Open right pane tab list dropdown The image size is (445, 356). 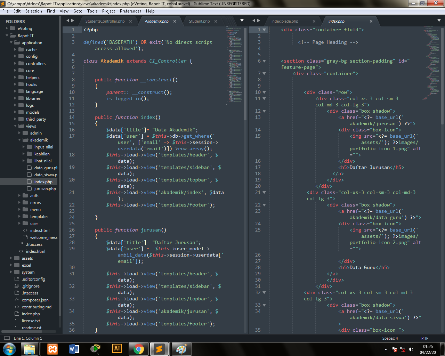click(x=439, y=21)
